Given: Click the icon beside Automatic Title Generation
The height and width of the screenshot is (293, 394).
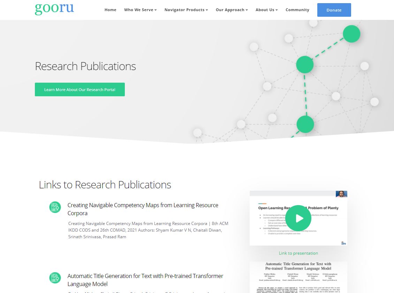Looking at the screenshot, I should [x=55, y=278].
